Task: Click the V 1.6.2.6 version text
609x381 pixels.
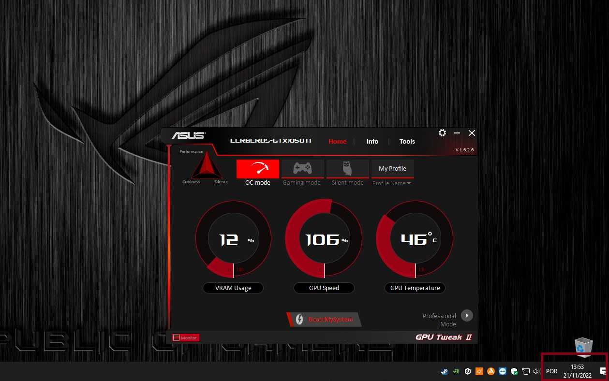Action: coord(464,150)
